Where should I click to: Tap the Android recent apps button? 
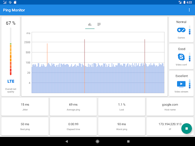coord(128,141)
